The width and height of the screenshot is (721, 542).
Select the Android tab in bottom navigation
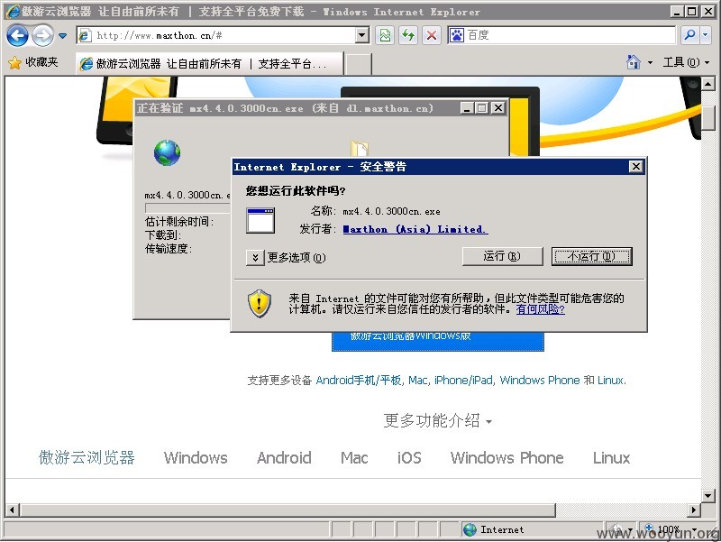coord(284,458)
